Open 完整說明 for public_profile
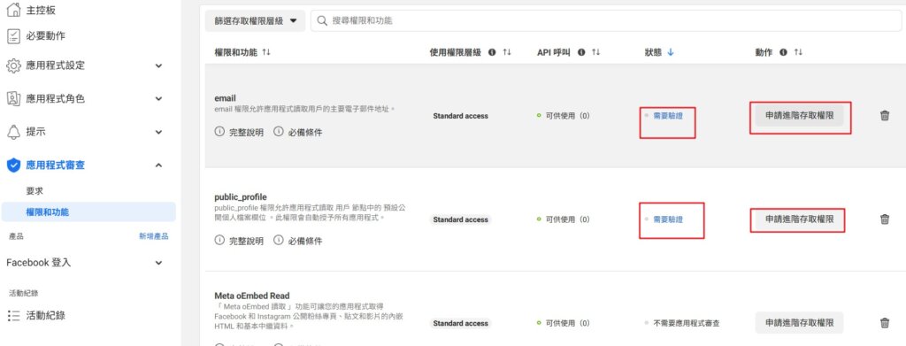Viewport: 906px width, 346px height. click(239, 241)
